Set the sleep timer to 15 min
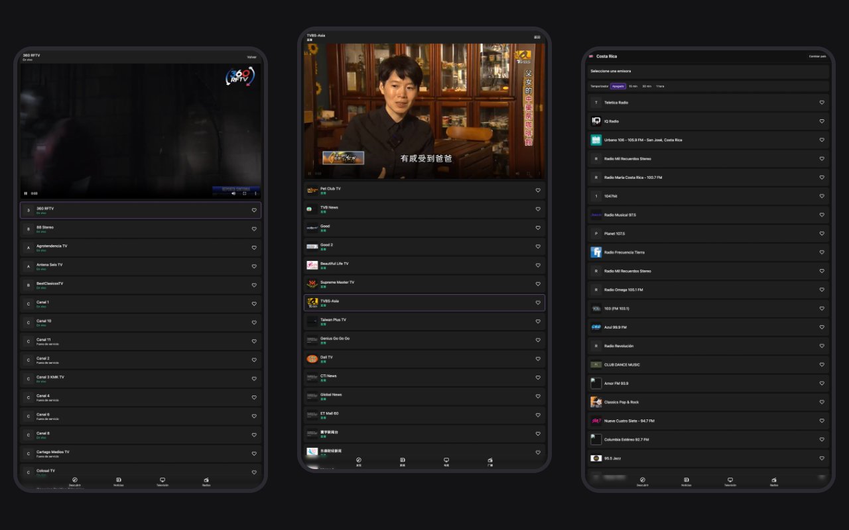 tap(633, 86)
